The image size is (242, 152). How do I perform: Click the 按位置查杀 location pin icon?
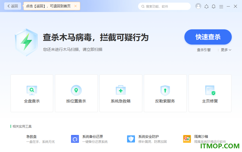(x=76, y=90)
